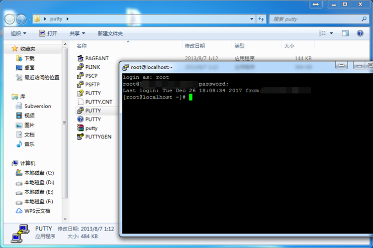The image size is (373, 248).
Task: Click the 新建文件夹 button
Action: 110,33
